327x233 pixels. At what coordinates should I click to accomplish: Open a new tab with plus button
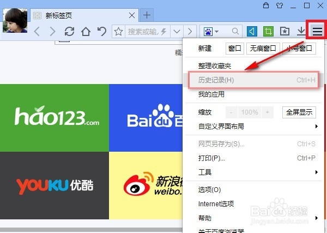coord(147,15)
